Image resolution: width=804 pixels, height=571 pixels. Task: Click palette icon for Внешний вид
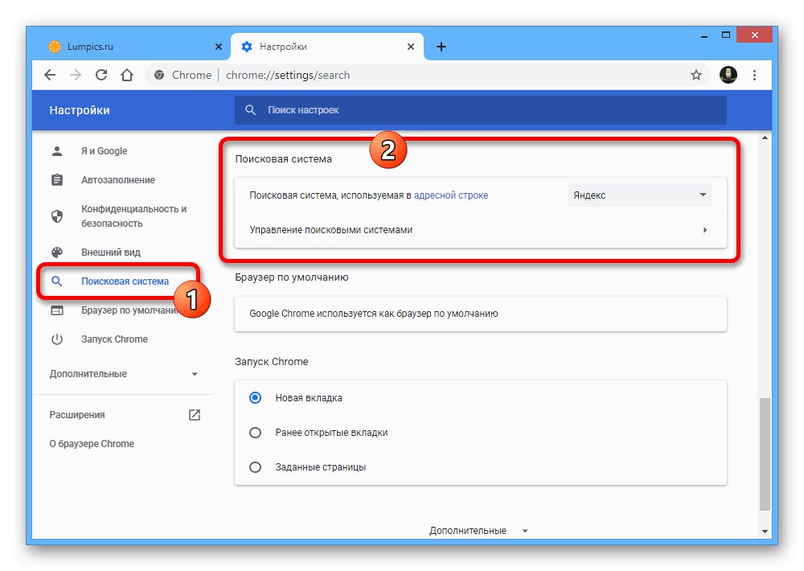coord(57,253)
